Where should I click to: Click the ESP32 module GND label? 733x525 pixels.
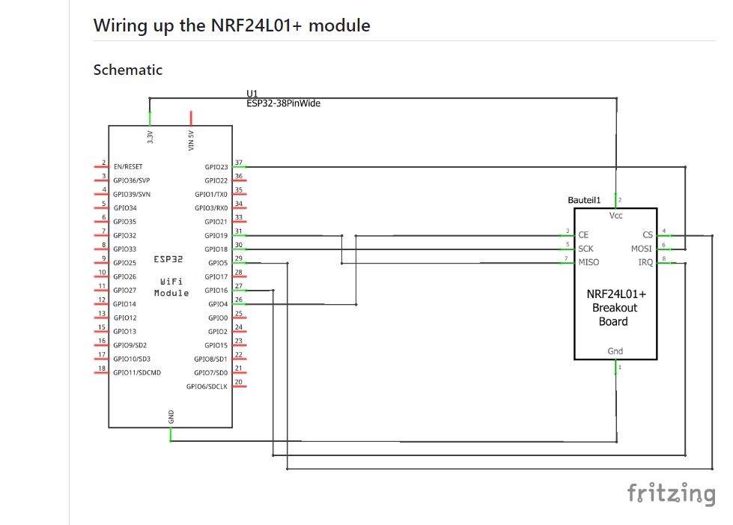(171, 417)
